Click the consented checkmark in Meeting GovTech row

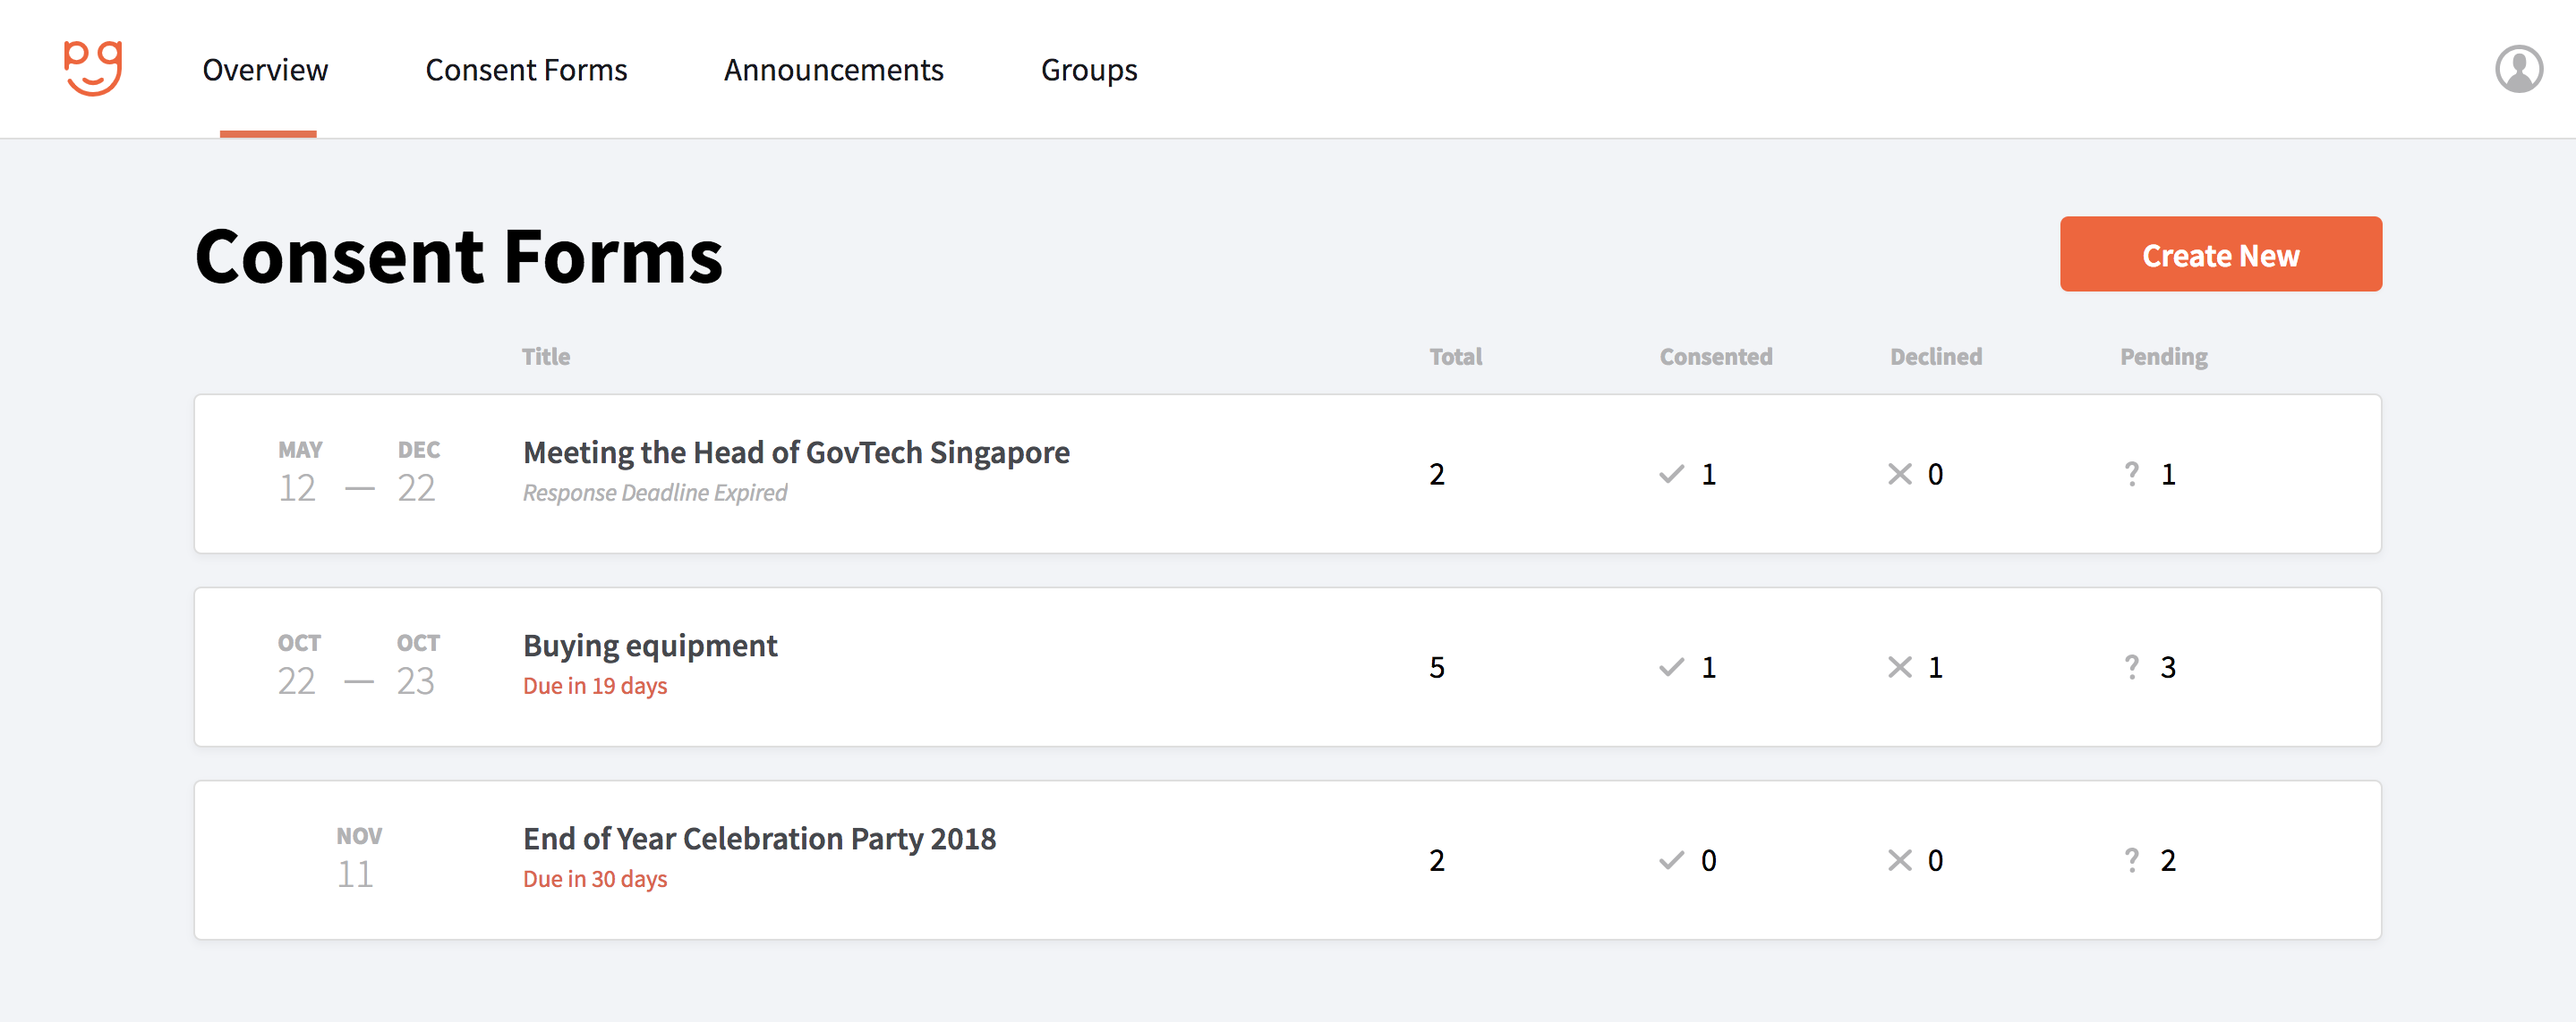[x=1671, y=475]
